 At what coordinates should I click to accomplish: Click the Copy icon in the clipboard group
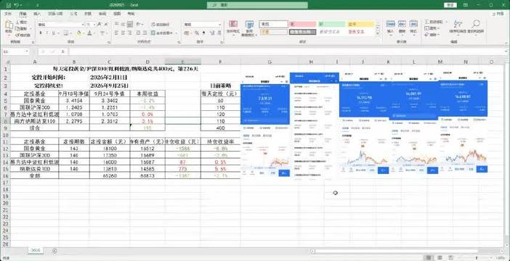[x=17, y=28]
